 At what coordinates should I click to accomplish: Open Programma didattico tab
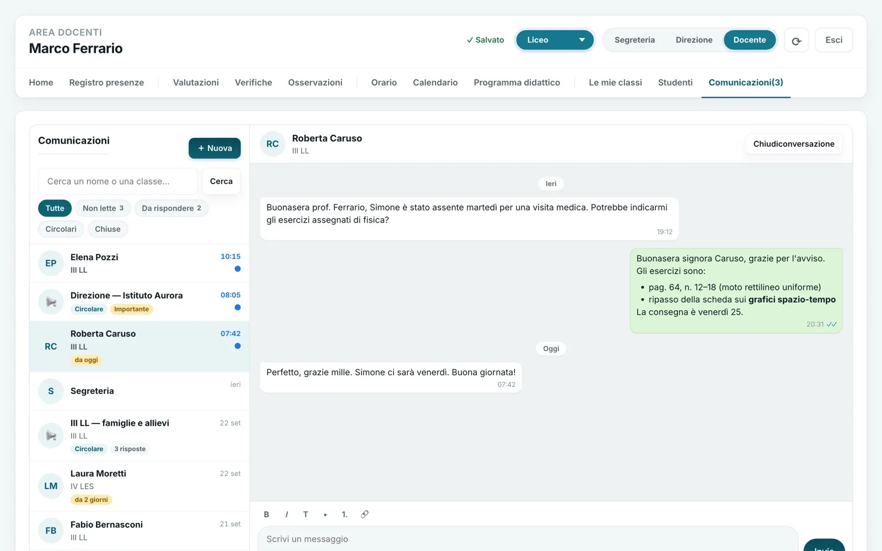coord(517,83)
